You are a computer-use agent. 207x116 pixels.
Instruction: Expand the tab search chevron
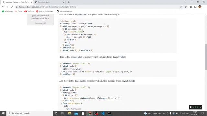coord(185,2)
